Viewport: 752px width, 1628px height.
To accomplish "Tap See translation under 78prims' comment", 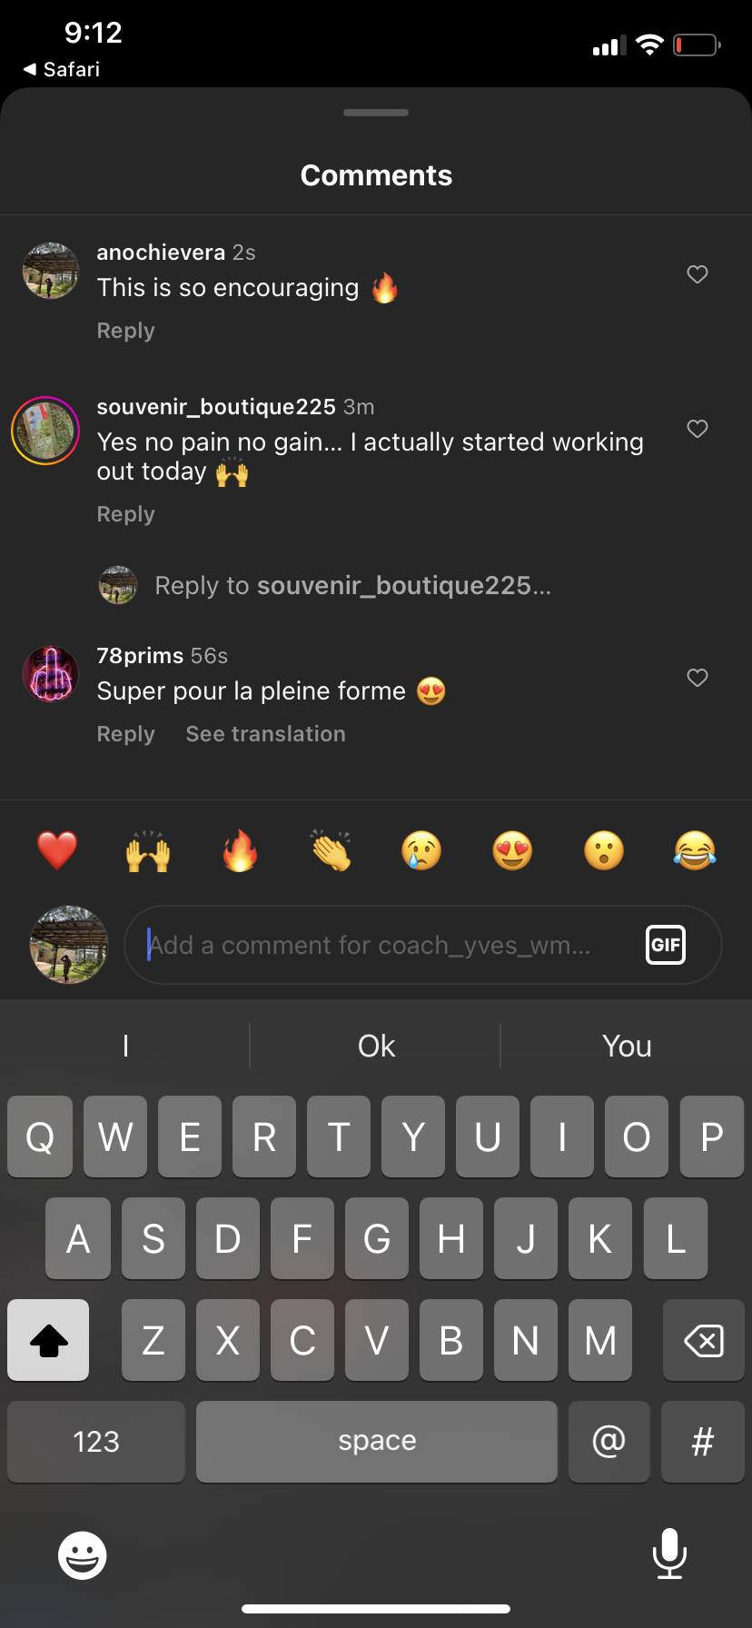I will click(x=265, y=734).
